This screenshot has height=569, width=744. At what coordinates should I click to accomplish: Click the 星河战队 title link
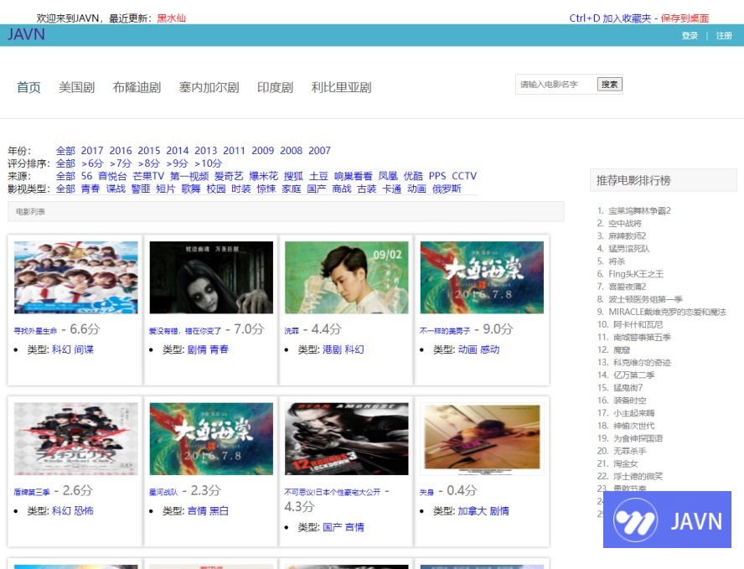tap(163, 492)
